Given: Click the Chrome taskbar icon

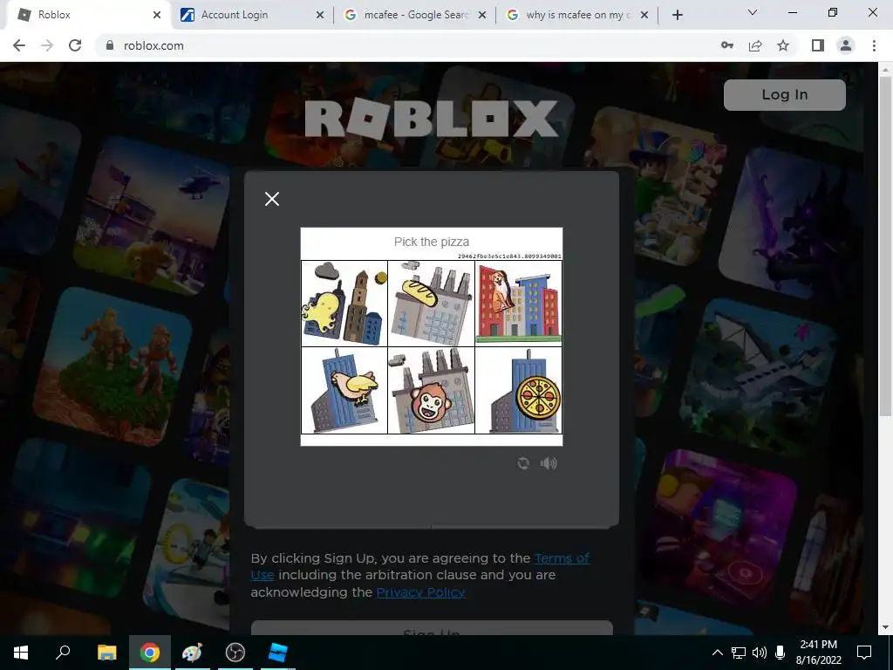Looking at the screenshot, I should pos(150,653).
